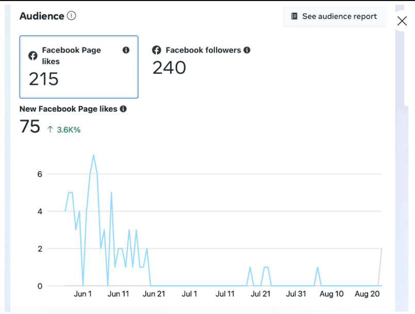Click the y-axis label 4
The height and width of the screenshot is (314, 415).
40,212
